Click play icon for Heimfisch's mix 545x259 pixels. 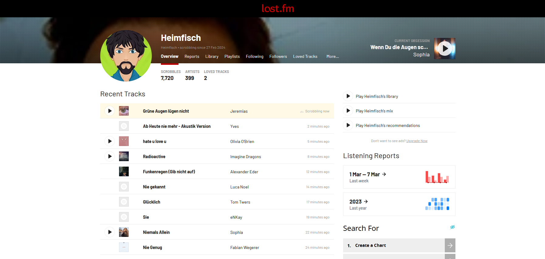[x=348, y=111]
